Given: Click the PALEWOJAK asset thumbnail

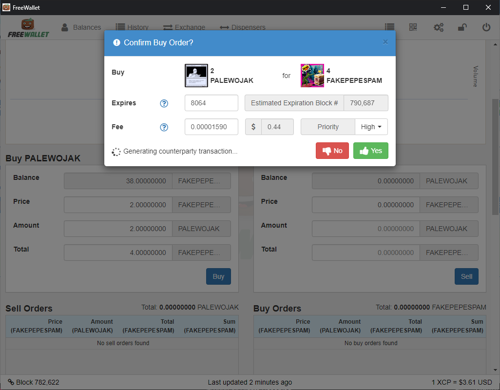Looking at the screenshot, I should tap(196, 76).
